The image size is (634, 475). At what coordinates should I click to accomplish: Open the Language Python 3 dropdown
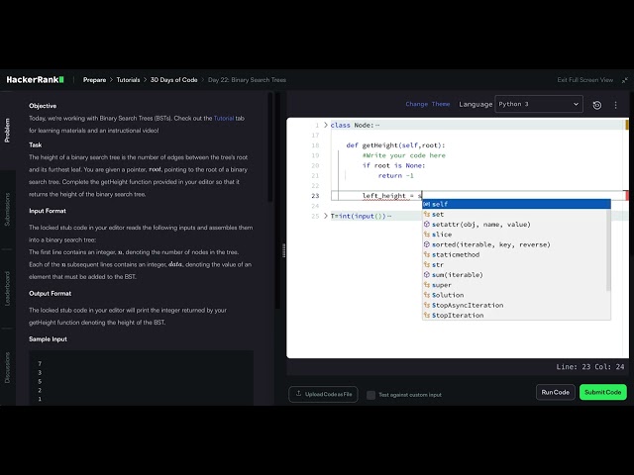(x=539, y=104)
